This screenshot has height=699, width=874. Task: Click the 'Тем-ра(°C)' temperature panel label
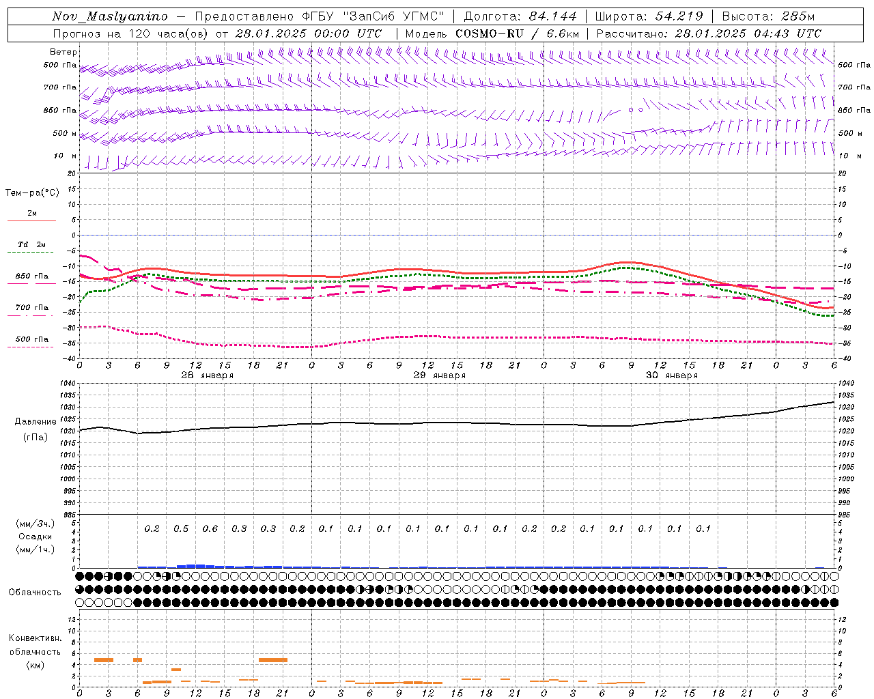[32, 193]
